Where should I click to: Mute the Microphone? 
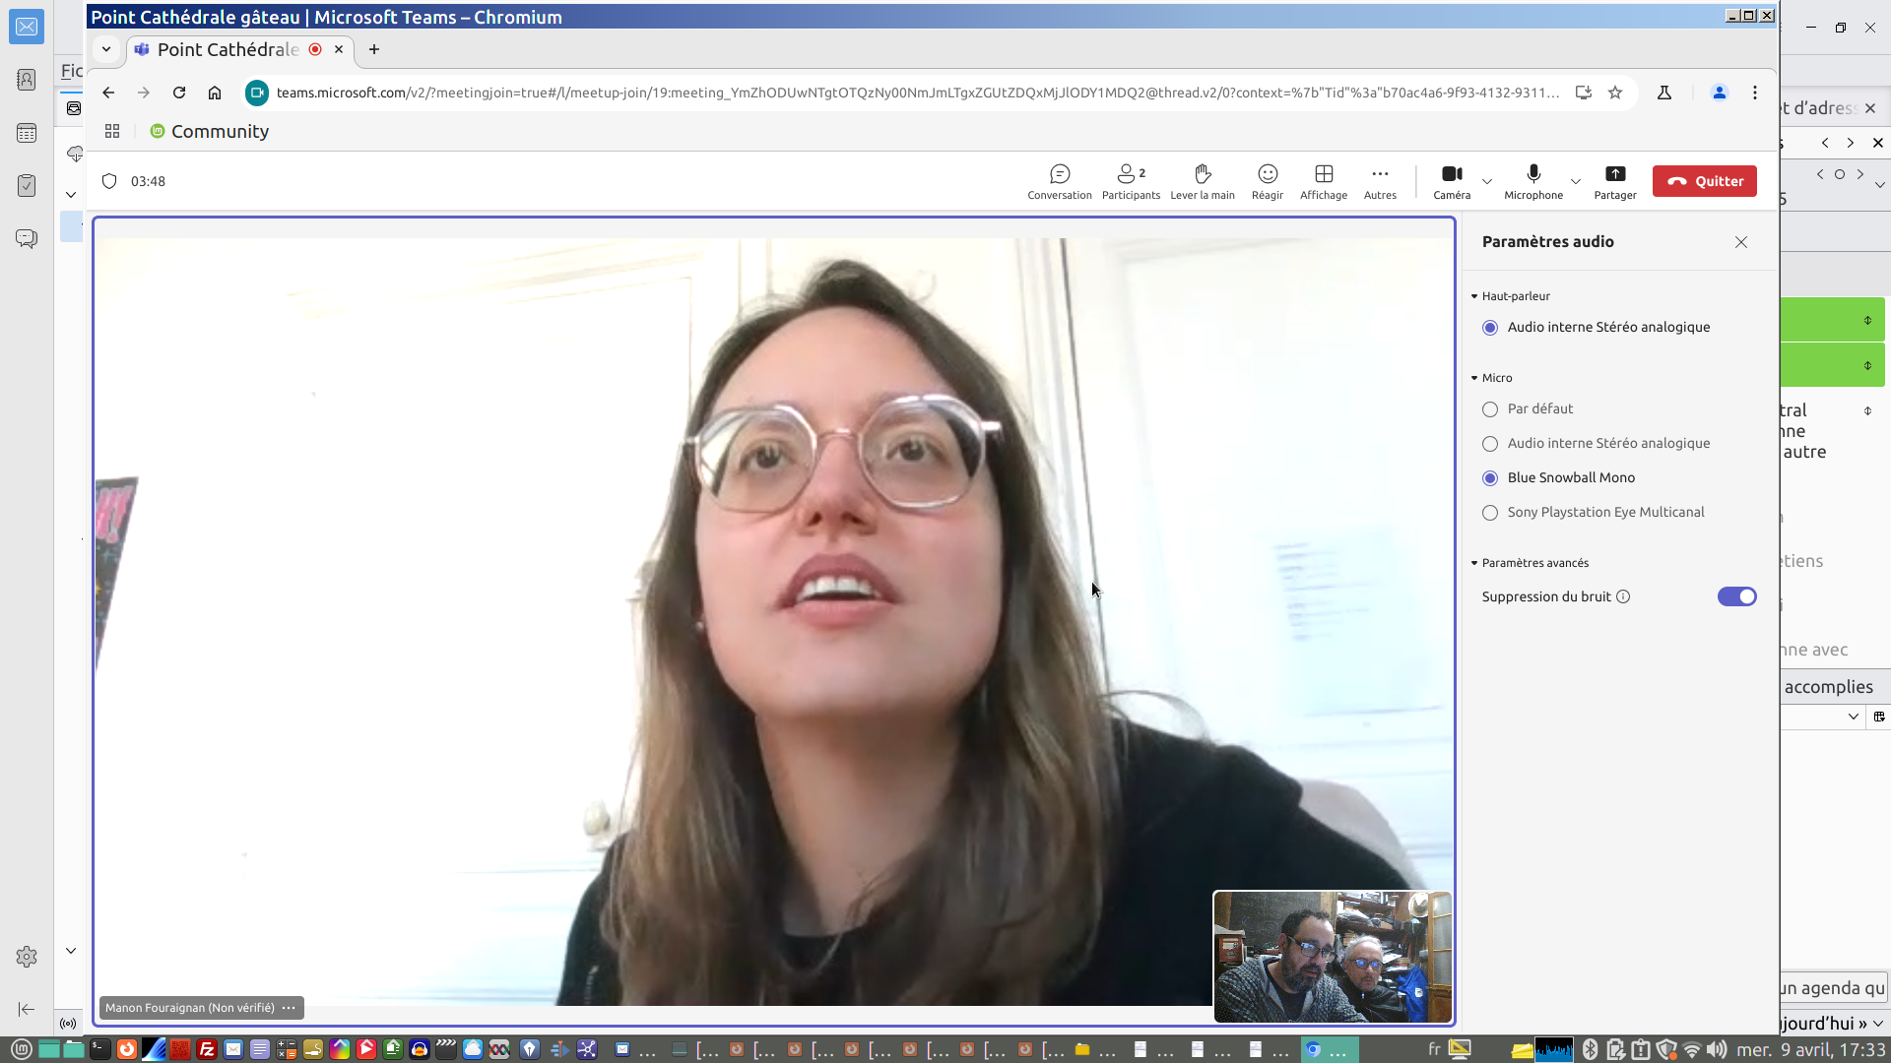pyautogui.click(x=1532, y=181)
